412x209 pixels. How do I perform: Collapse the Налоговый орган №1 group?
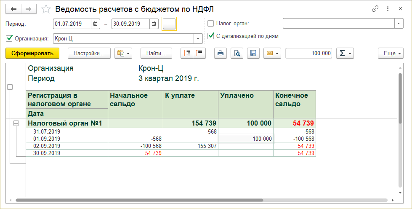pos(17,123)
